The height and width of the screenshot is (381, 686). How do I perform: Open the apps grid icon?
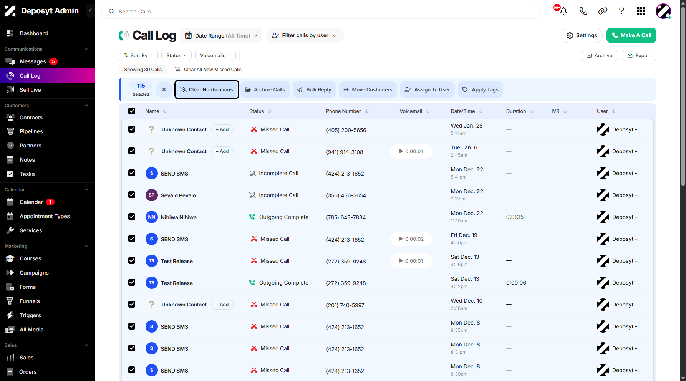pos(641,11)
